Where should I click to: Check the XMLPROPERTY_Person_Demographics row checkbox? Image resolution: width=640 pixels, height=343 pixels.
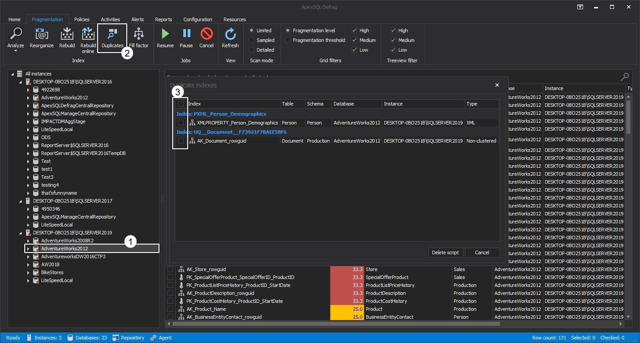pyautogui.click(x=181, y=123)
